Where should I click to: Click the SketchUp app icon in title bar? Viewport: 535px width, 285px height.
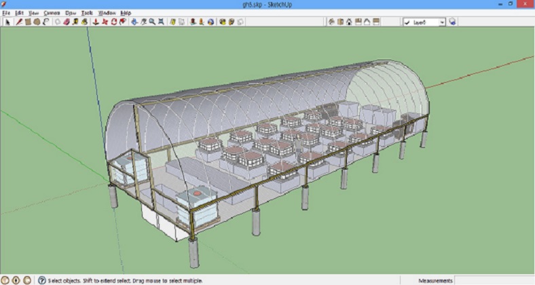click(x=4, y=4)
